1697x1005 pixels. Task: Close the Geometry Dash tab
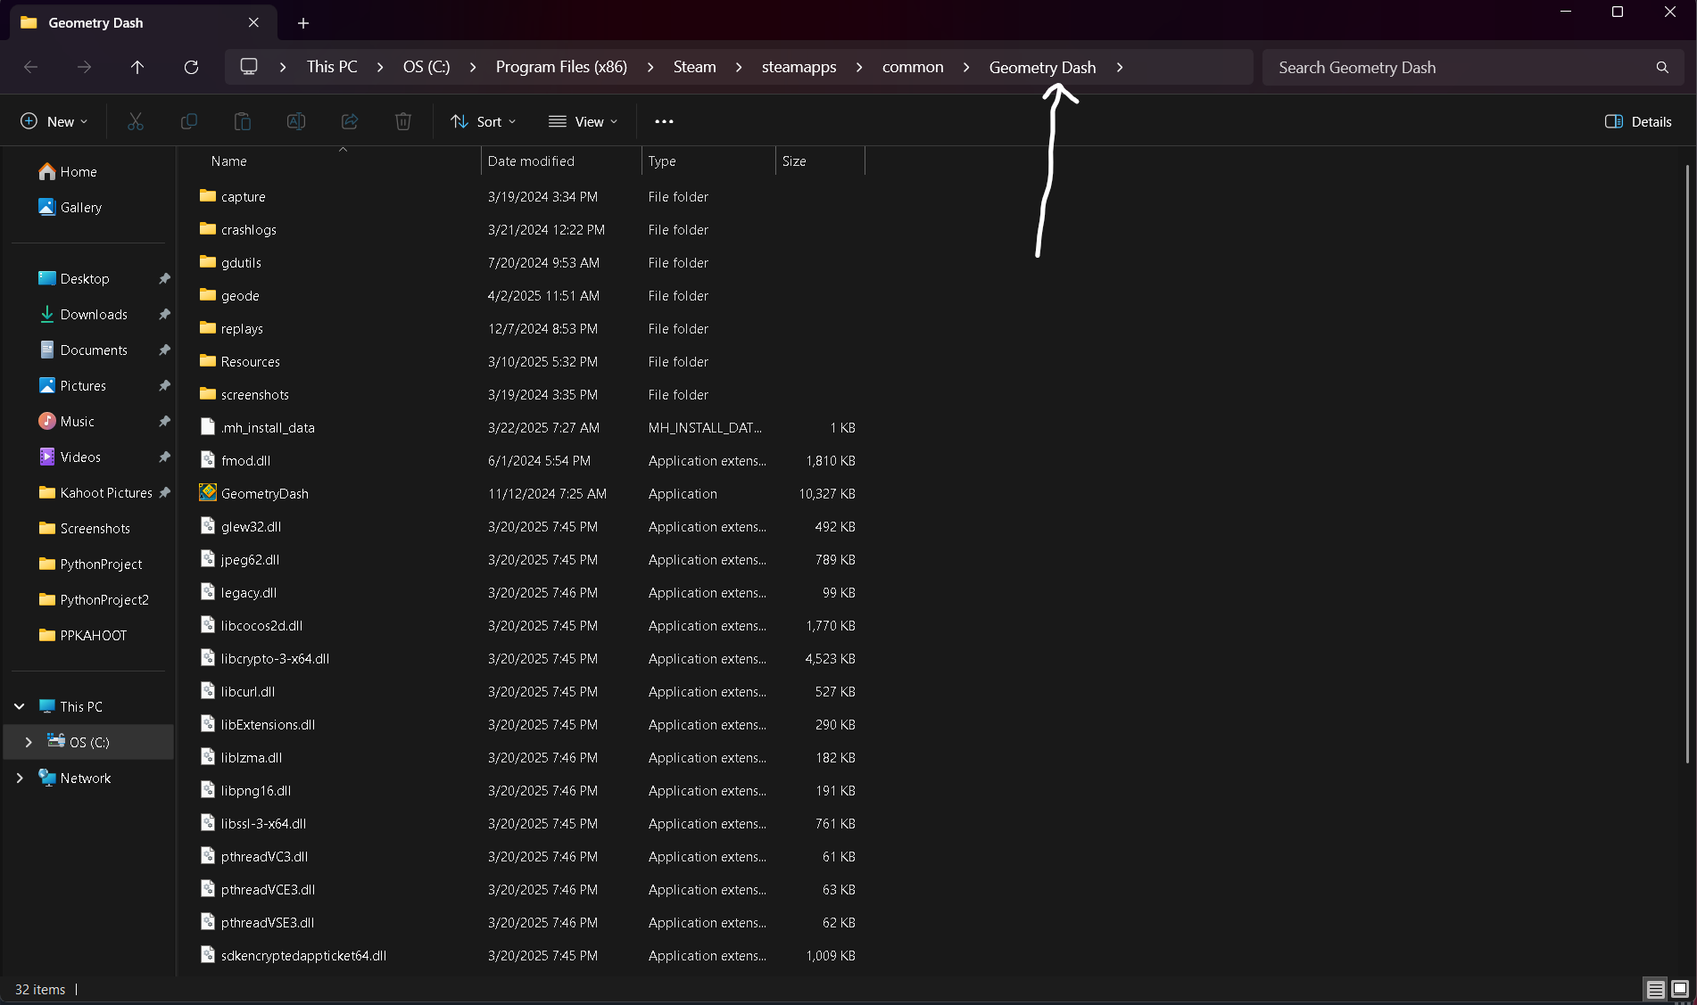[253, 22]
